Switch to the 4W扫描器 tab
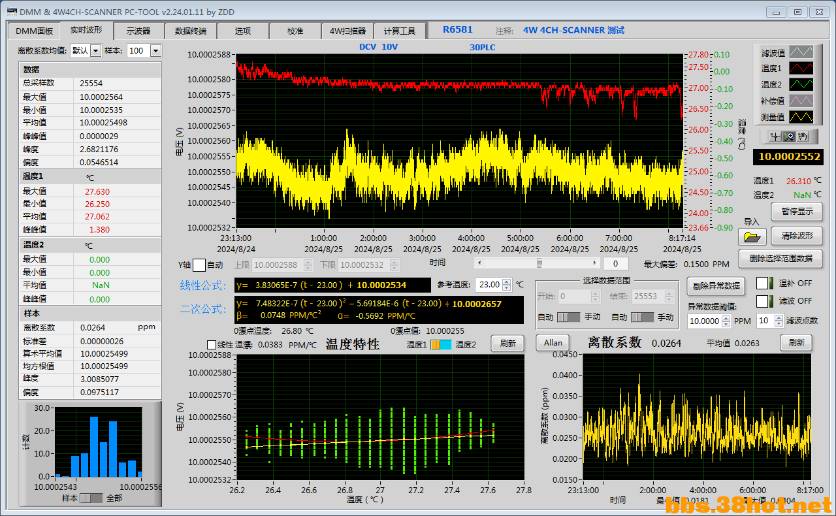Viewport: 836px width, 516px height. [347, 31]
